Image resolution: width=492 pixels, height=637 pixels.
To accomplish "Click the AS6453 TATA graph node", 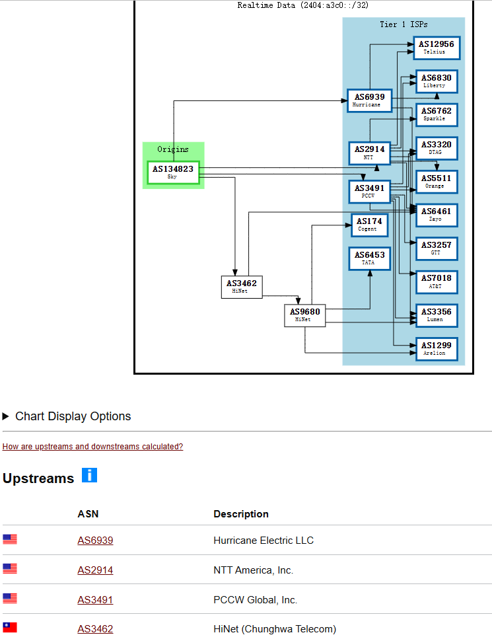I will (369, 258).
